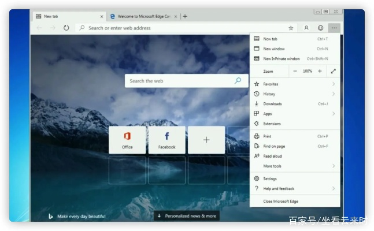
Task: Open the user profile icon
Action: click(x=306, y=28)
